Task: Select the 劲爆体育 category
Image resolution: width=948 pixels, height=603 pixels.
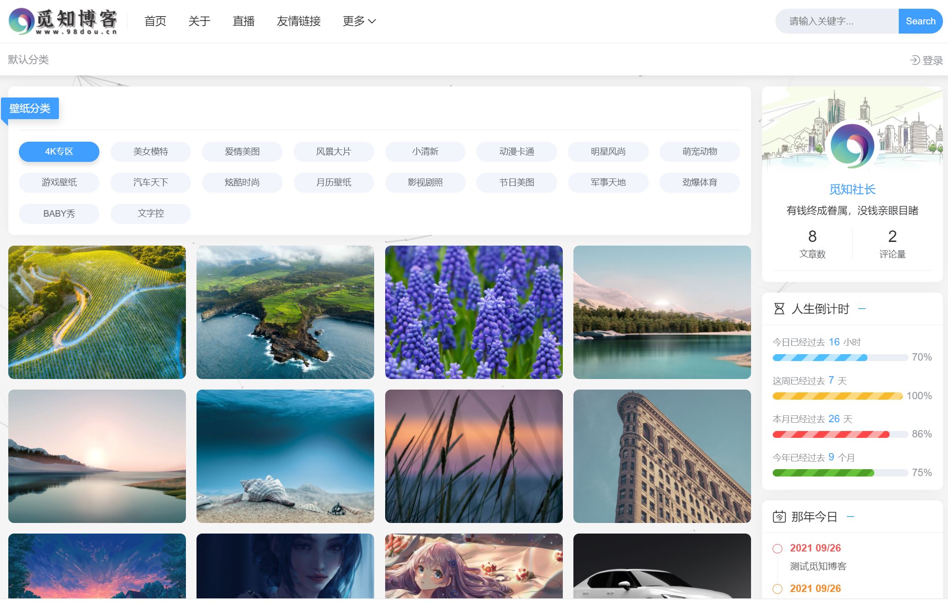Action: 699,183
